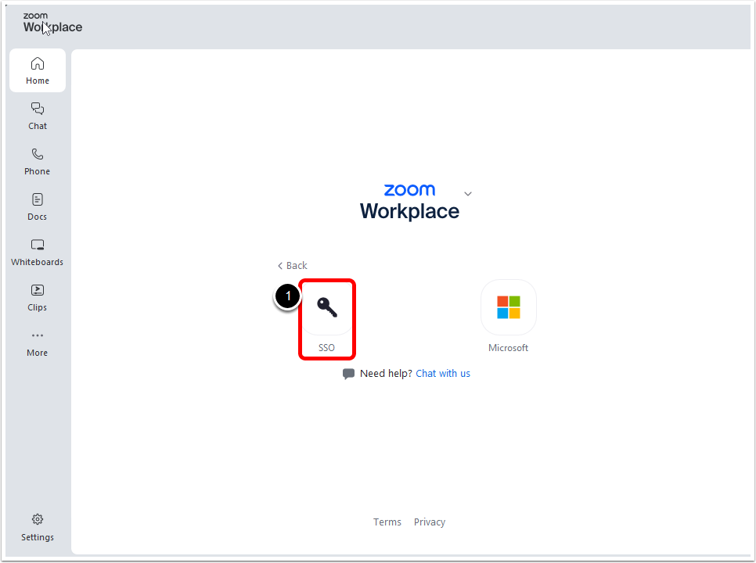Open the Docs section
Viewport: 756px width, 563px height.
click(x=38, y=206)
